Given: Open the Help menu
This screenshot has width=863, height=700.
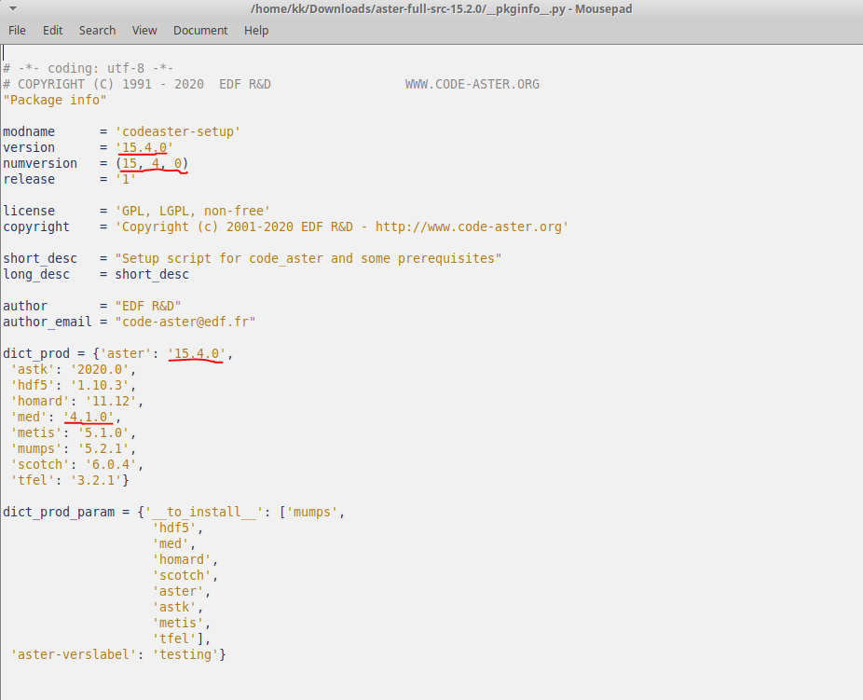Looking at the screenshot, I should (256, 30).
